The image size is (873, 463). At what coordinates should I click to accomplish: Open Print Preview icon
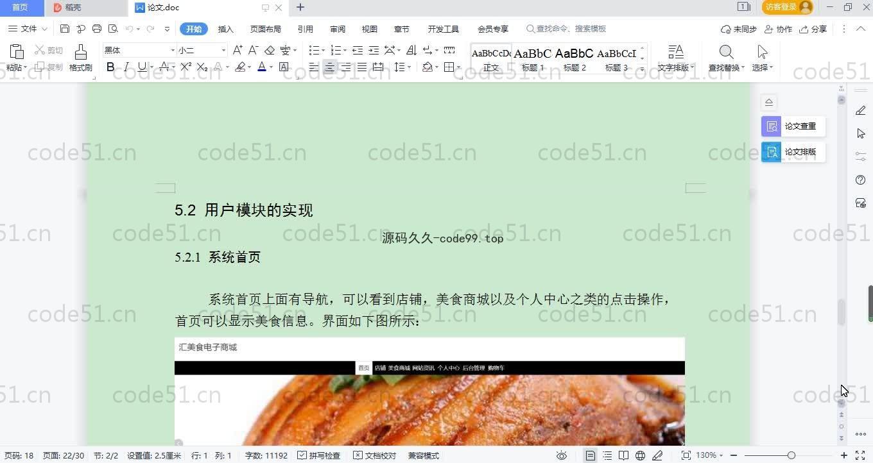click(113, 29)
